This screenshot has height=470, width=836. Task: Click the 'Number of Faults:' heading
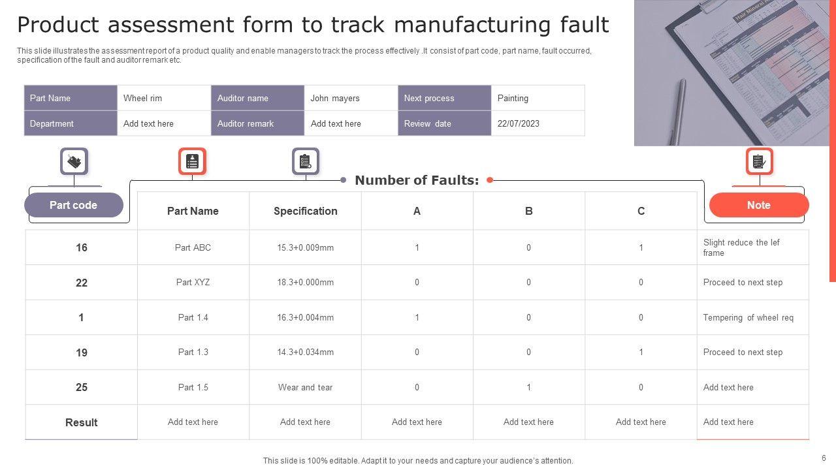point(417,180)
